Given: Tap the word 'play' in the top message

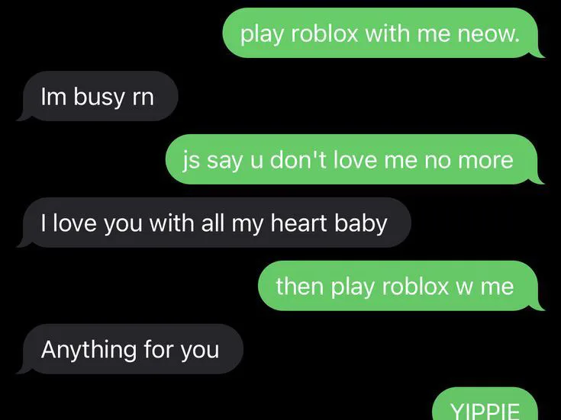Looking at the screenshot, I should (262, 35).
